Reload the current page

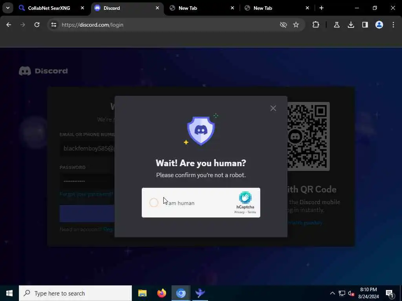pos(37,25)
